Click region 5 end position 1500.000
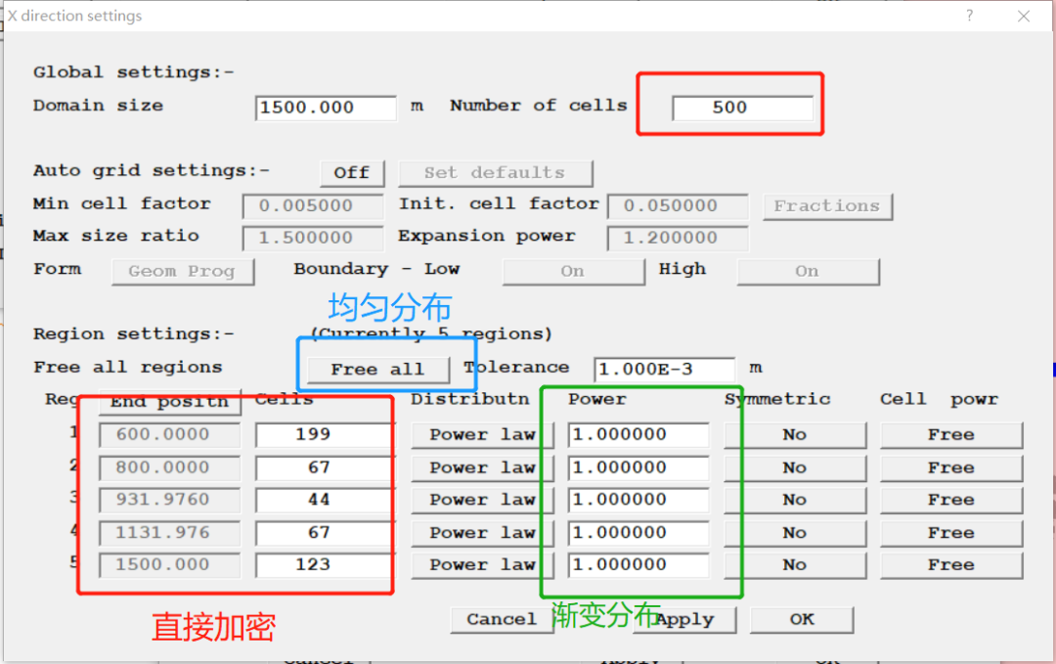This screenshot has width=1056, height=664. click(x=170, y=565)
